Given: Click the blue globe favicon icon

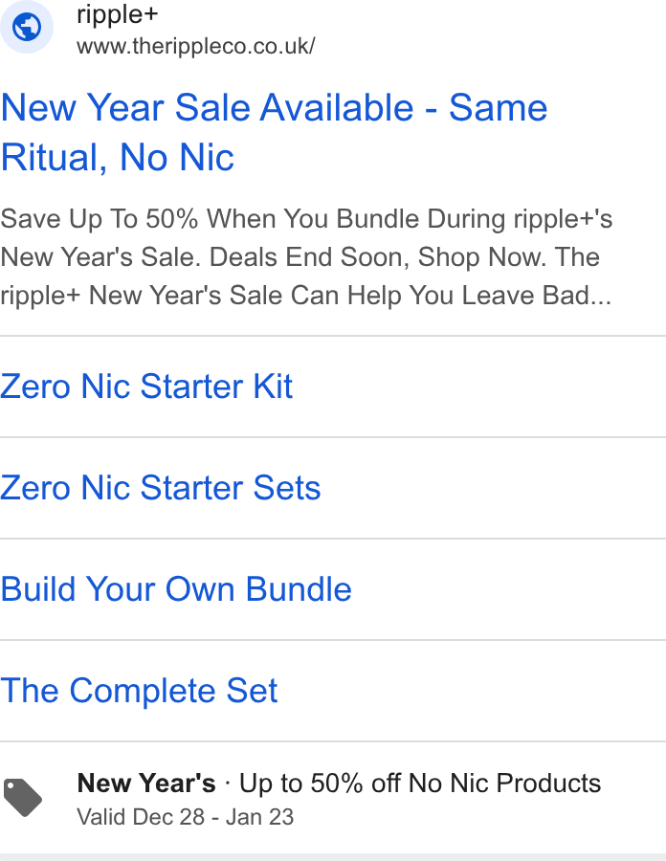Looking at the screenshot, I should (x=27, y=27).
